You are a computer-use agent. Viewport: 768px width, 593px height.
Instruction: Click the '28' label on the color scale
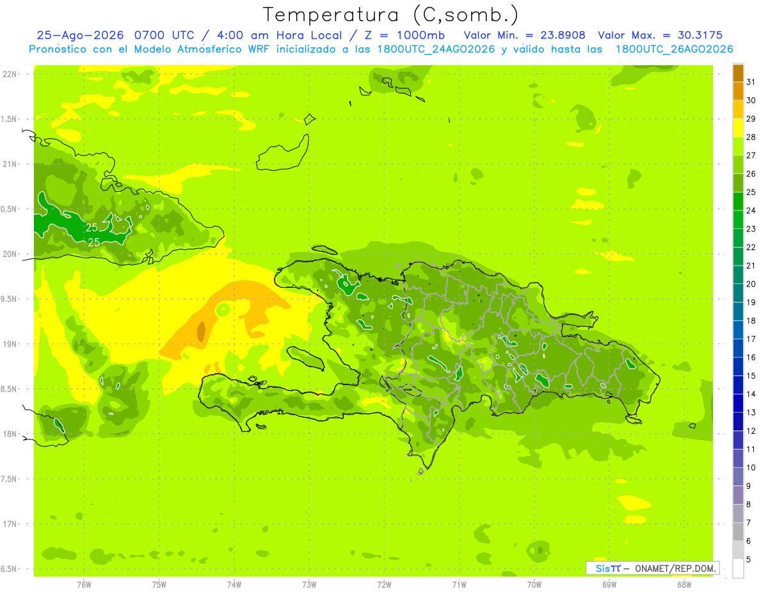pyautogui.click(x=751, y=137)
